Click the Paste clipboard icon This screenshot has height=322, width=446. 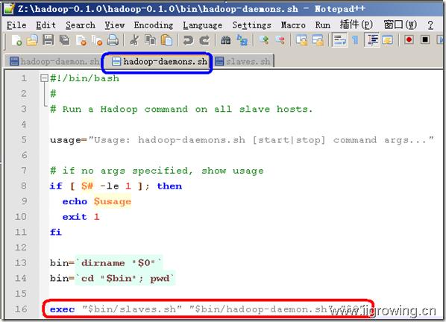coord(166,40)
